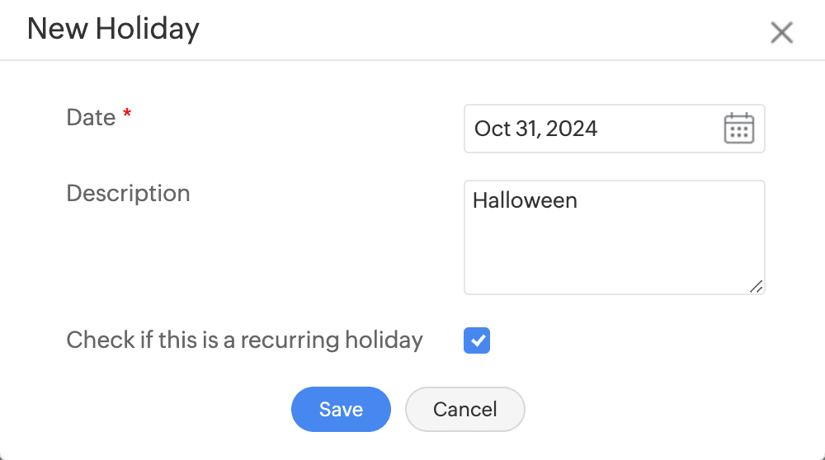Close the New Holiday dialog
This screenshot has height=460, width=825.
coord(780,33)
